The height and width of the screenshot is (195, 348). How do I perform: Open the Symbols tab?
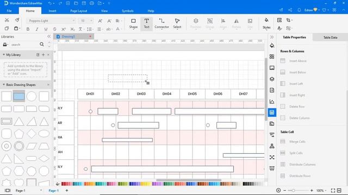point(128,11)
